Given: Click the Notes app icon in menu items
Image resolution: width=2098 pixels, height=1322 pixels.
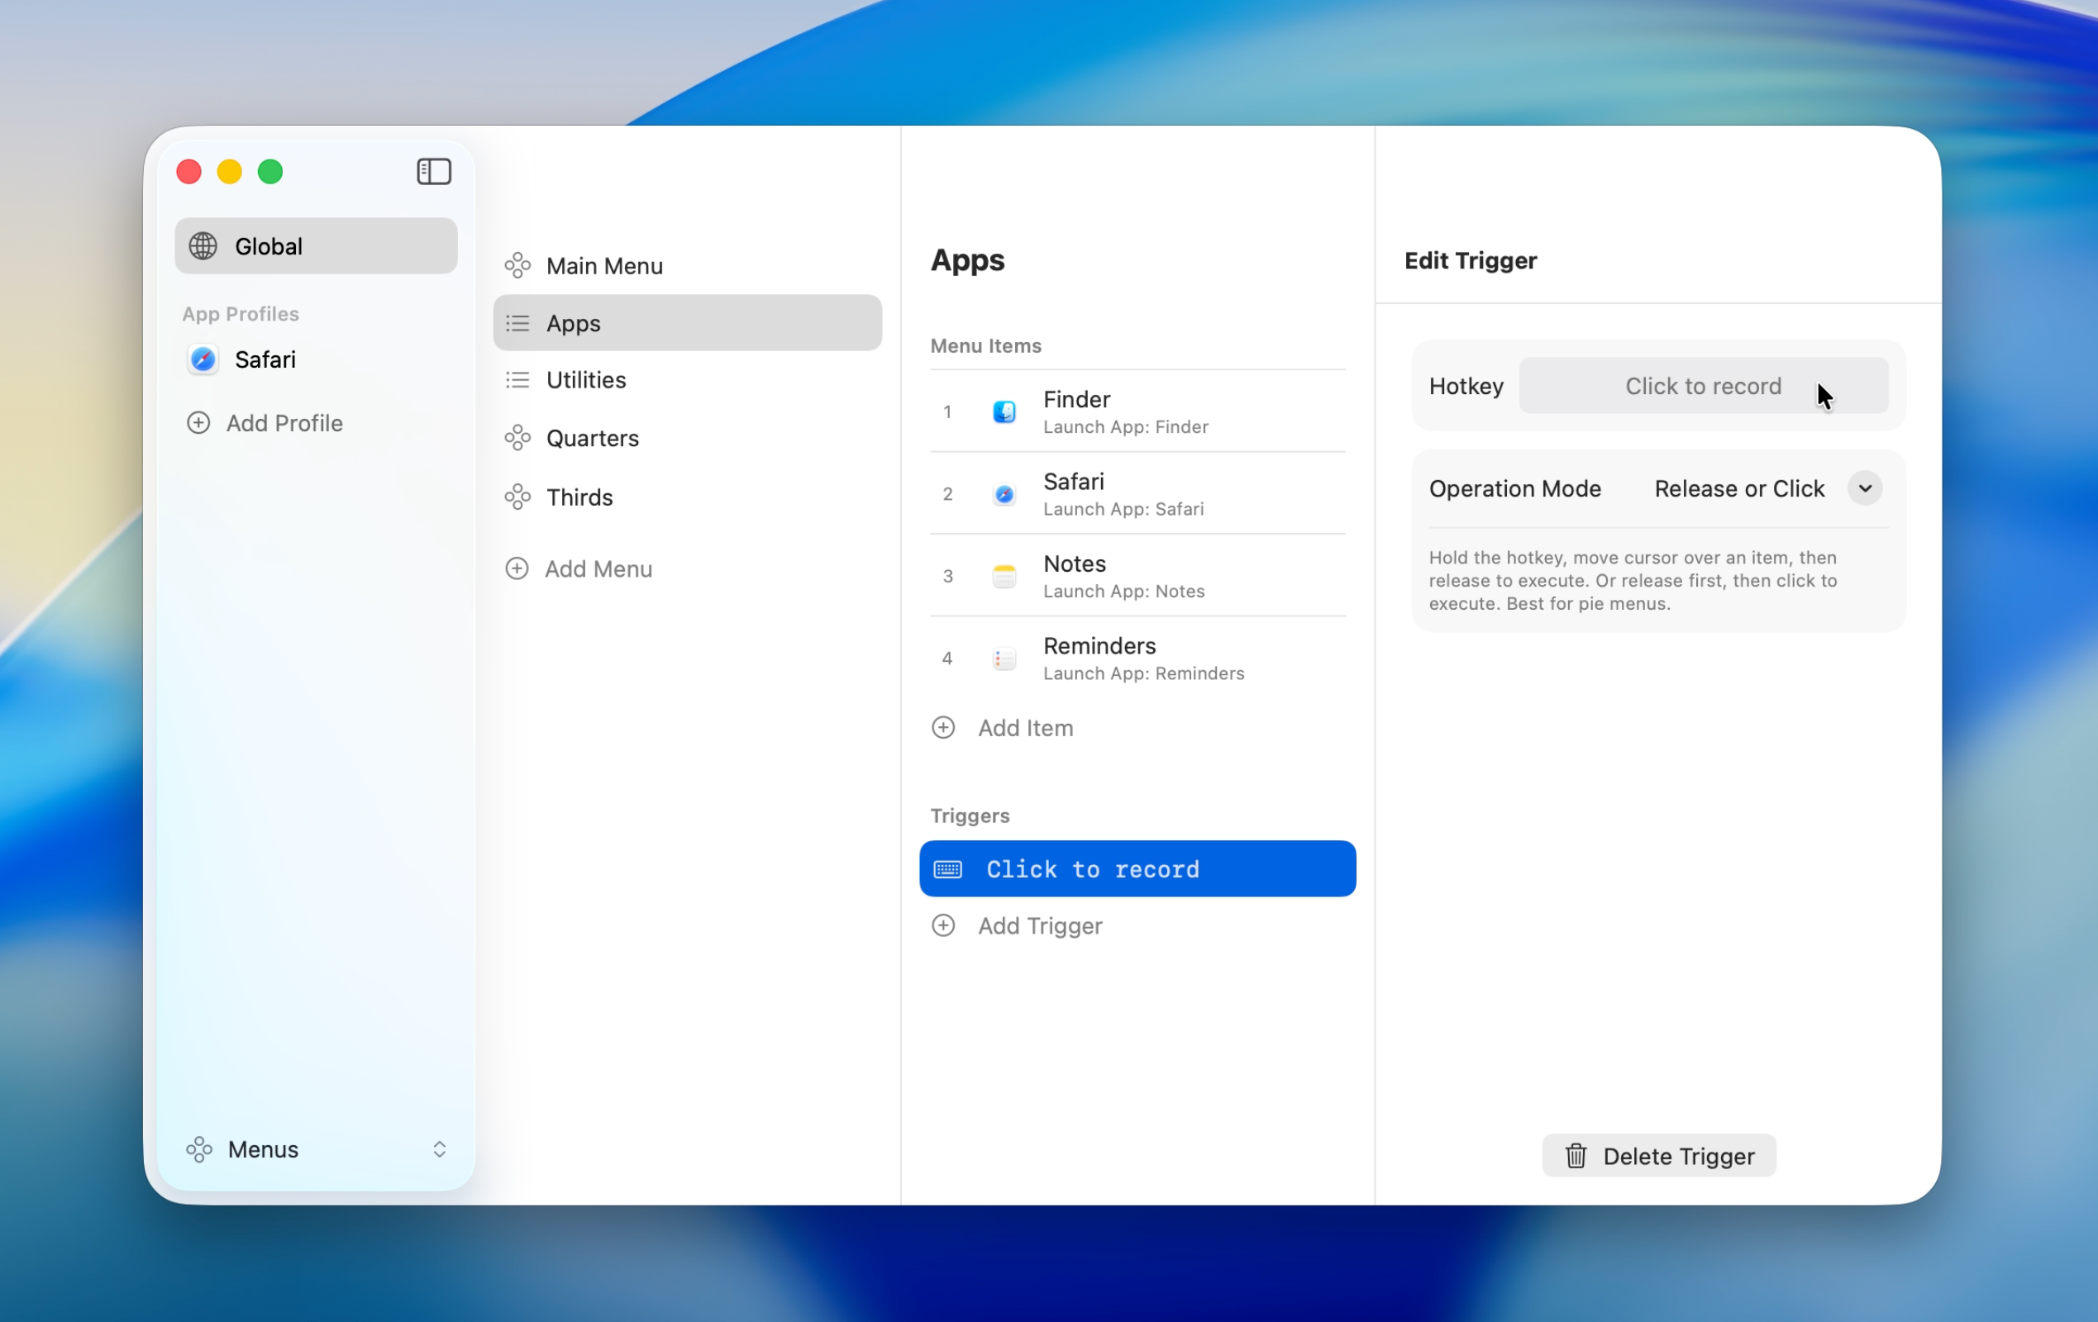Looking at the screenshot, I should pyautogui.click(x=1004, y=576).
